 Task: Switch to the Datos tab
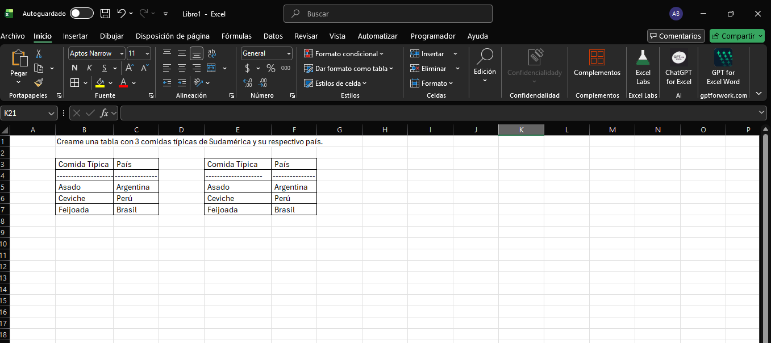click(273, 36)
